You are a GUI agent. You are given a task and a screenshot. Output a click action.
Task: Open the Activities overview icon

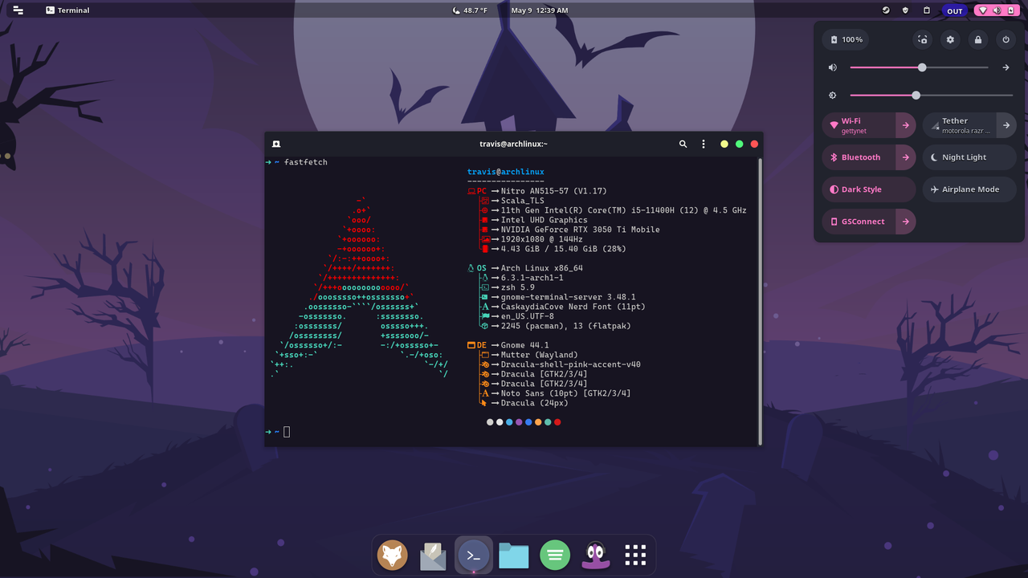pos(18,10)
